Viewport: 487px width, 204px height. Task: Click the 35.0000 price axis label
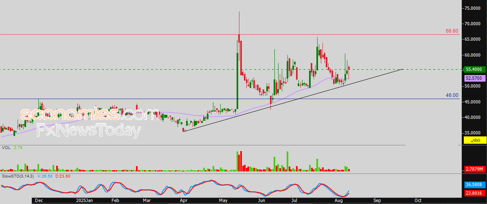[473, 133]
